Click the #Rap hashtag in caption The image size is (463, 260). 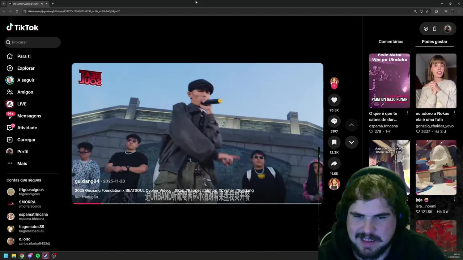click(x=179, y=190)
